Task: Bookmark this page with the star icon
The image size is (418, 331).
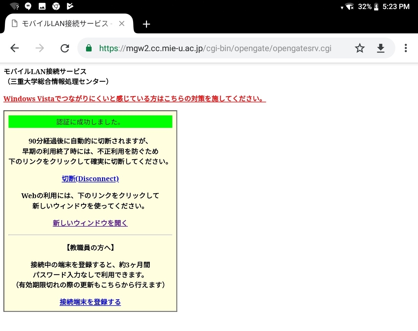Action: coord(359,48)
